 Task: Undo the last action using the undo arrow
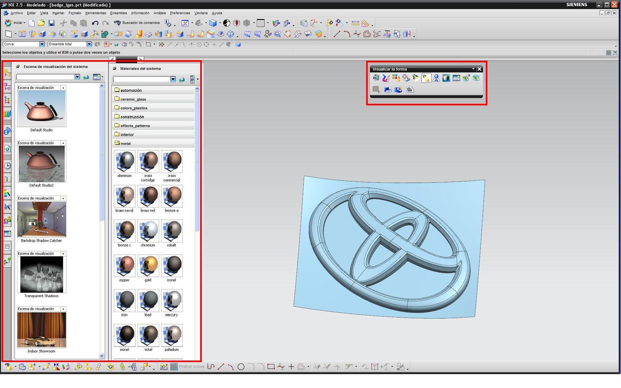point(95,23)
